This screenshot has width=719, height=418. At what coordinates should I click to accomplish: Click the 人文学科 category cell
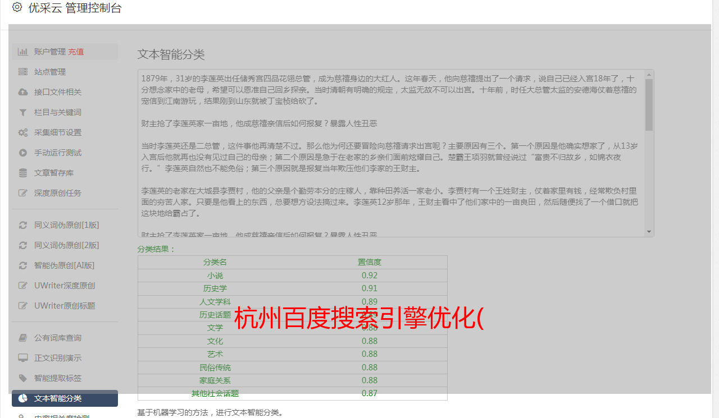tap(215, 302)
